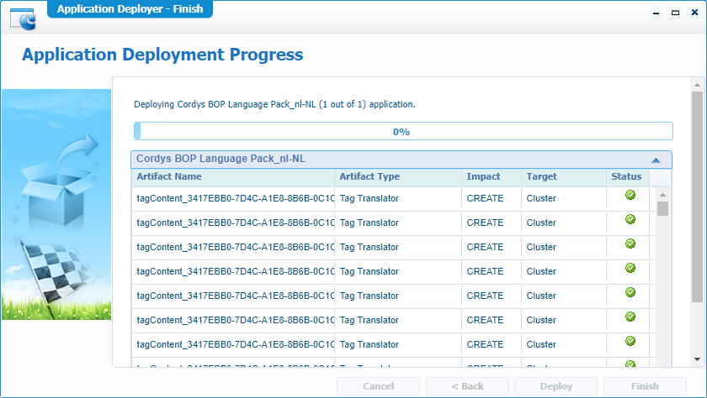
Task: Click the < Back button
Action: click(x=467, y=386)
